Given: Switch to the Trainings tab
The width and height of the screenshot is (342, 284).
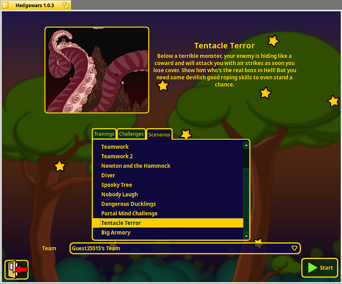Looking at the screenshot, I should (x=104, y=134).
